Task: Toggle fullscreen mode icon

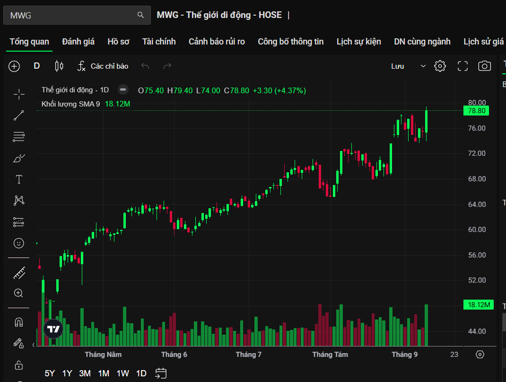Action: click(x=462, y=66)
